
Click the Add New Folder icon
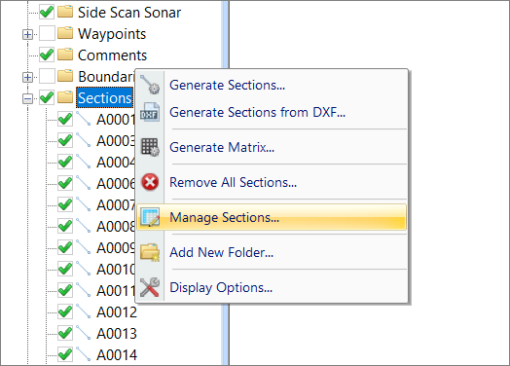[x=150, y=252]
